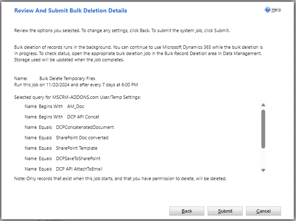Submit the bulk deletion job
The height and width of the screenshot is (221, 296).
[x=225, y=211]
